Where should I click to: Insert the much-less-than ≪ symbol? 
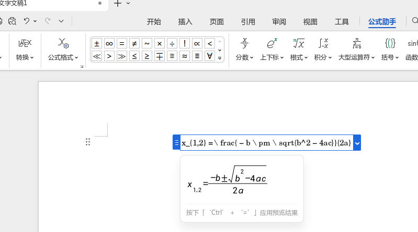click(x=97, y=56)
